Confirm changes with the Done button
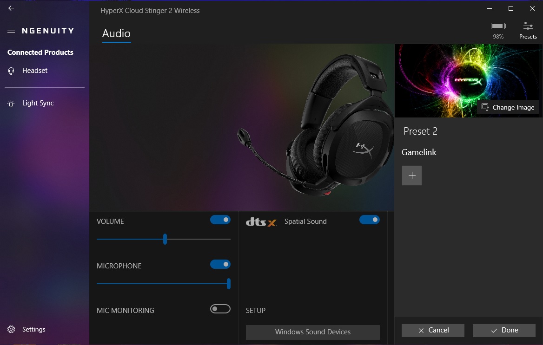543x345 pixels. [x=503, y=330]
